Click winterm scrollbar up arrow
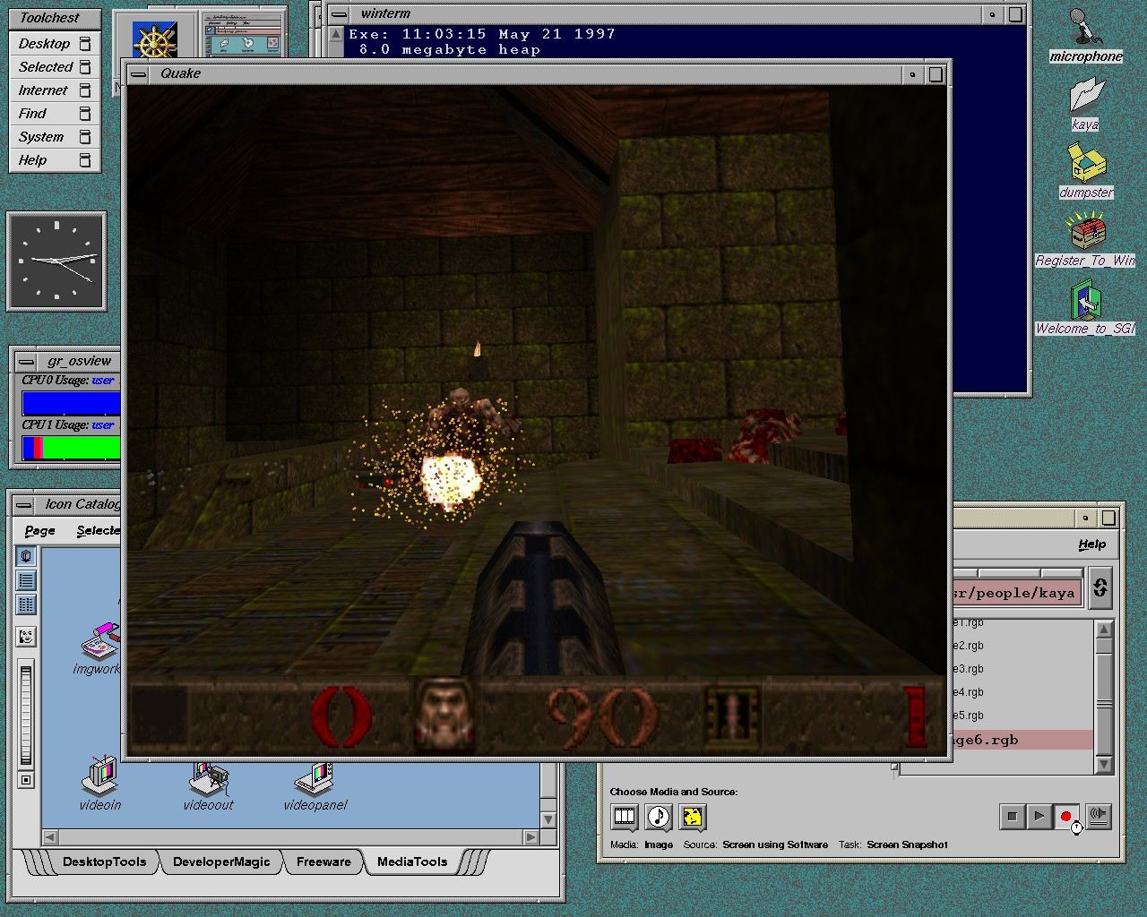 (x=336, y=35)
